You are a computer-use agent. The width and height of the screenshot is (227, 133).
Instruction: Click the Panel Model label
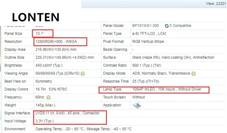click(x=113, y=26)
